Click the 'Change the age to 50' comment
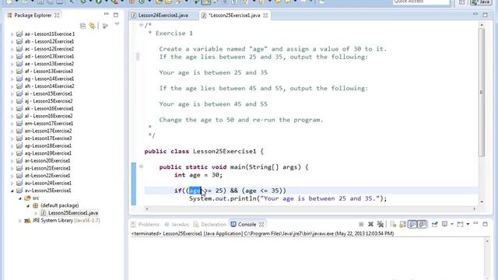Viewport: 498px width, 280px height. click(x=241, y=120)
